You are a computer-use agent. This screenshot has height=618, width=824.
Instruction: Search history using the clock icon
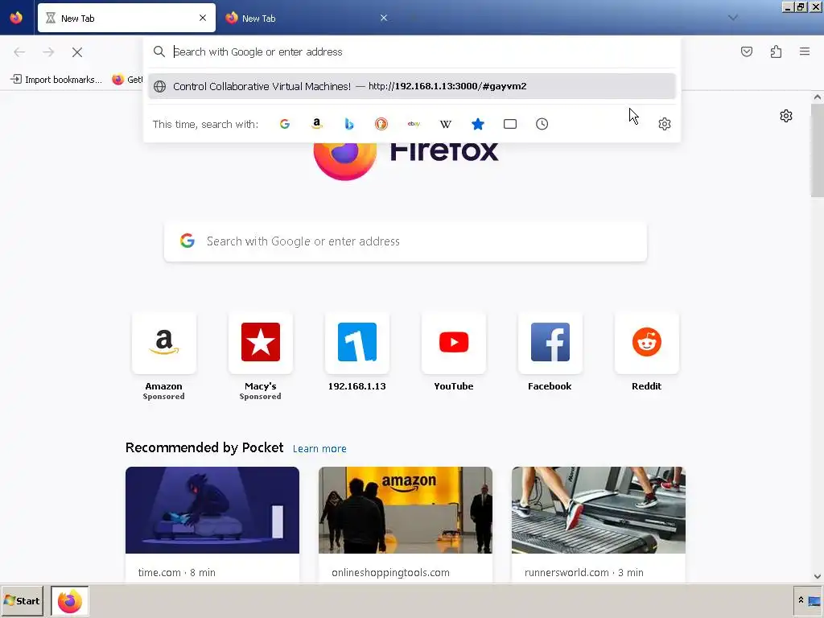coord(542,124)
